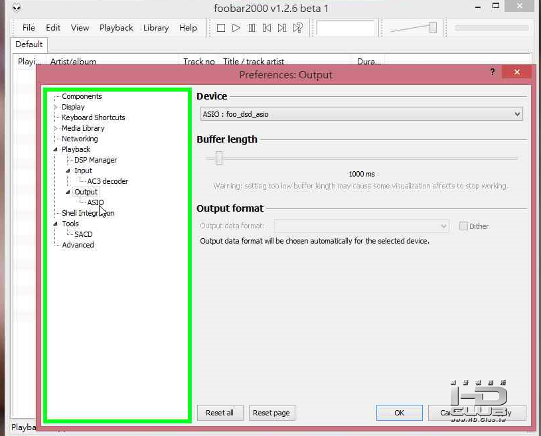The image size is (541, 436).
Task: Select Media Library preferences page
Action: (x=83, y=128)
